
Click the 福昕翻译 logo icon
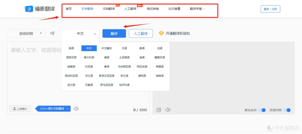click(x=29, y=9)
